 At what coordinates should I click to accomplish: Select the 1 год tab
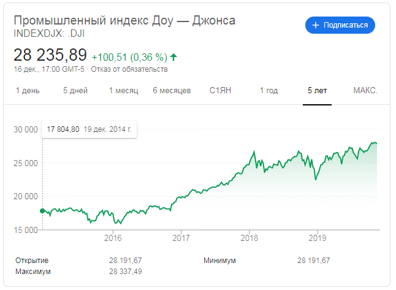click(268, 91)
